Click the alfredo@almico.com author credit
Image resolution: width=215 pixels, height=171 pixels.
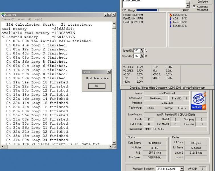coord(194,88)
